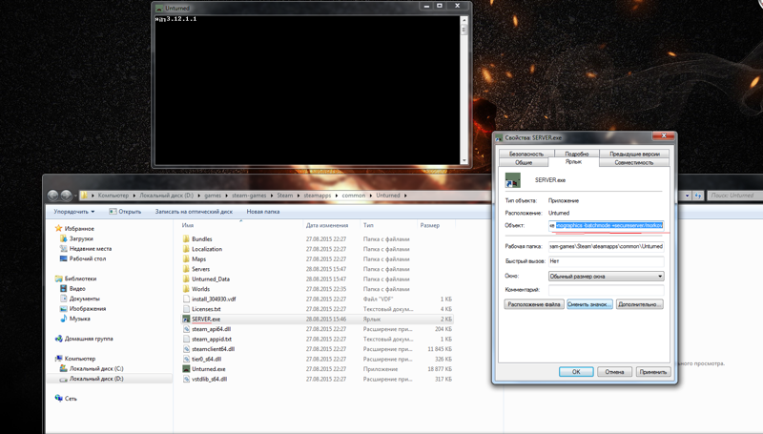The image size is (763, 434).
Task: Click the Сменить значок button
Action: tap(589, 304)
